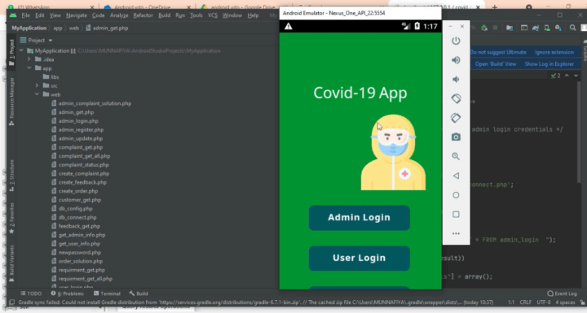This screenshot has width=587, height=313.
Task: Expand the .idea folder in project tree
Action: click(x=29, y=59)
